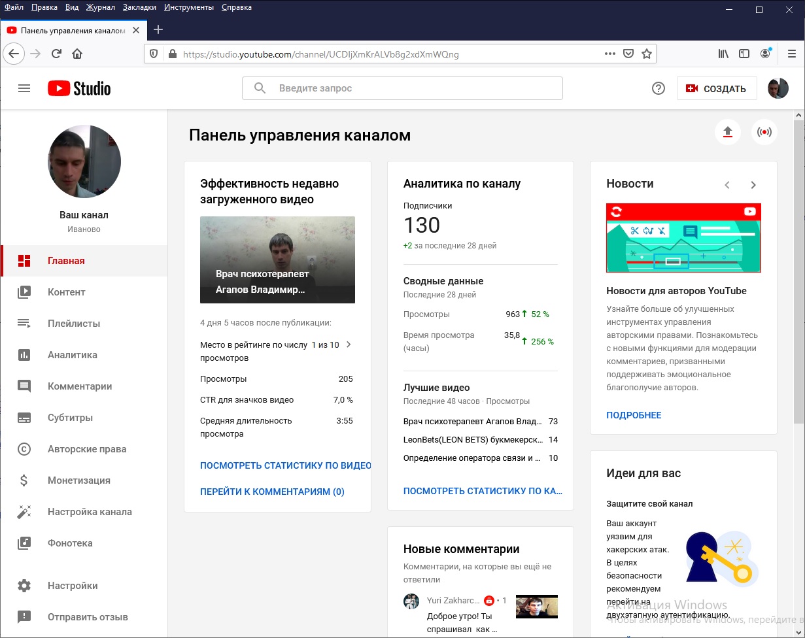Open the Файл menu

(14, 7)
